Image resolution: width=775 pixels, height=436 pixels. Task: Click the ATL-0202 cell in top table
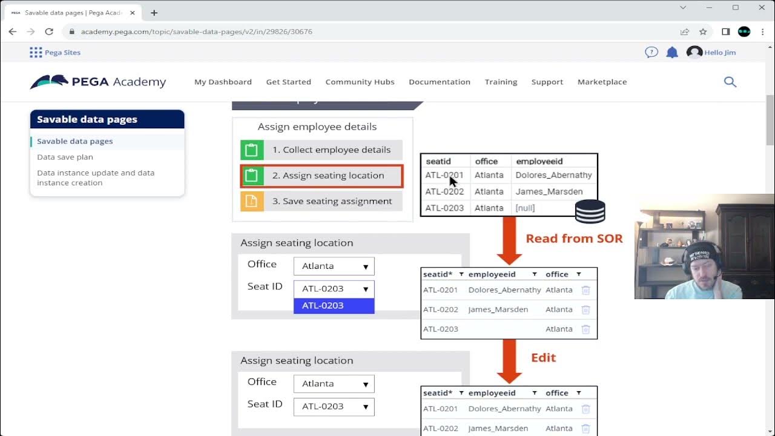(x=444, y=191)
